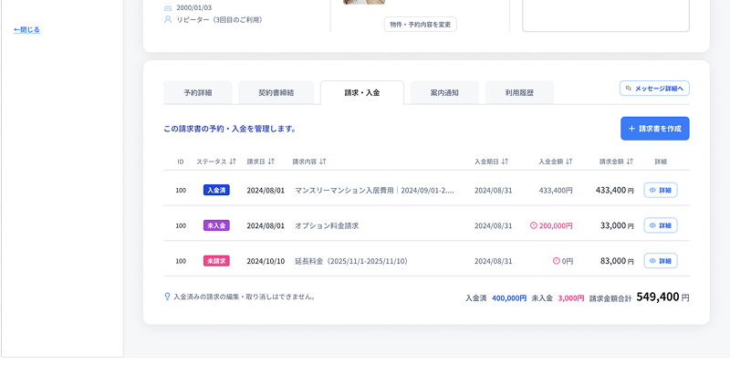Sort table by 請求内容 column arrows

click(x=323, y=162)
